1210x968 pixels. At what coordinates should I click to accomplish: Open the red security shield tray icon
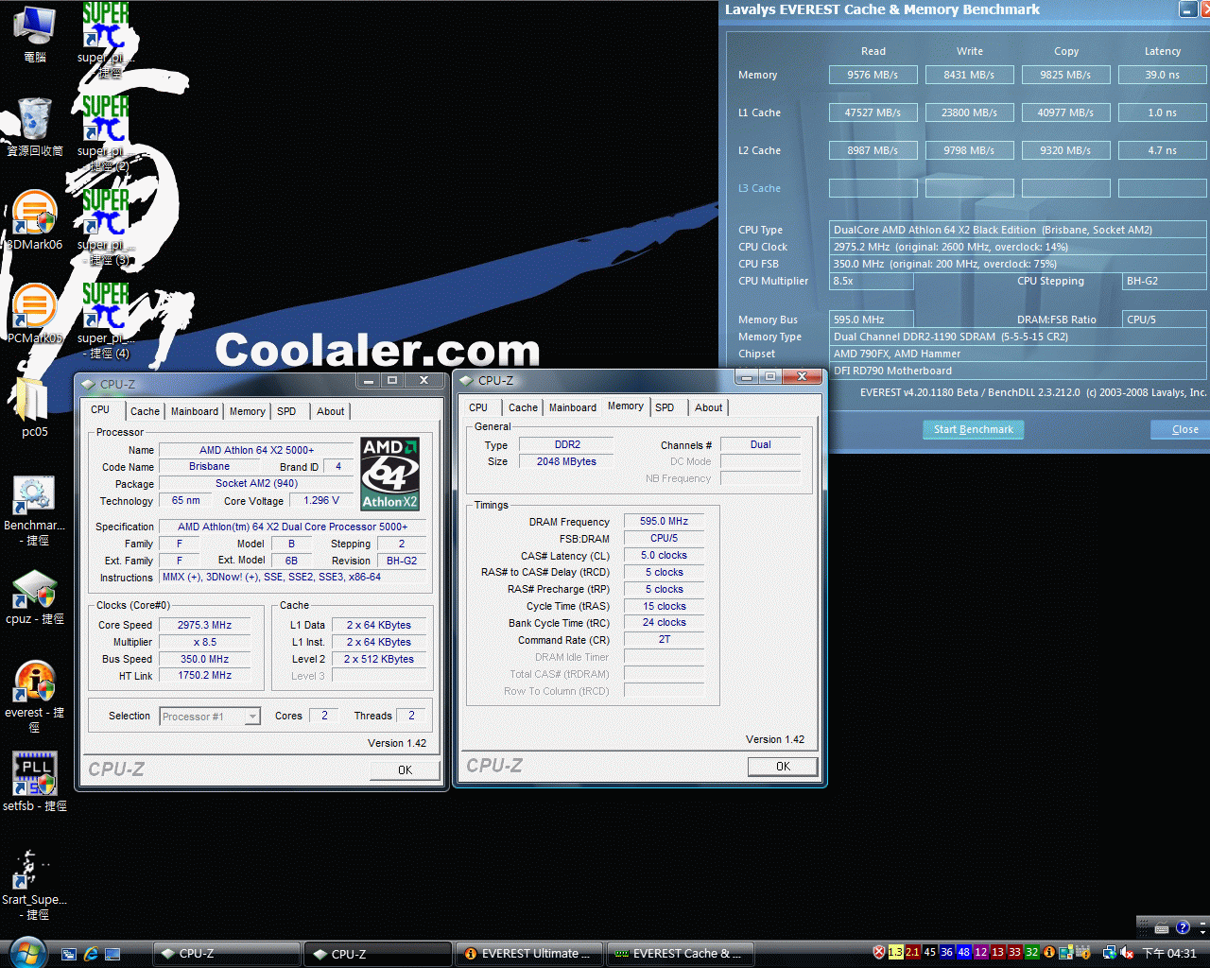pyautogui.click(x=879, y=953)
